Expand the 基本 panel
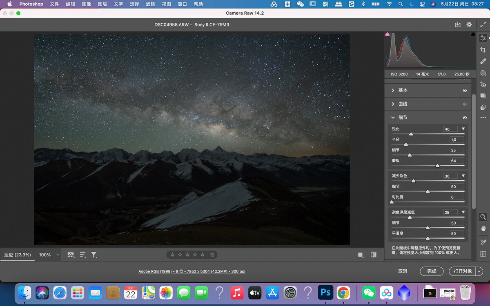The image size is (490, 306). pos(393,91)
